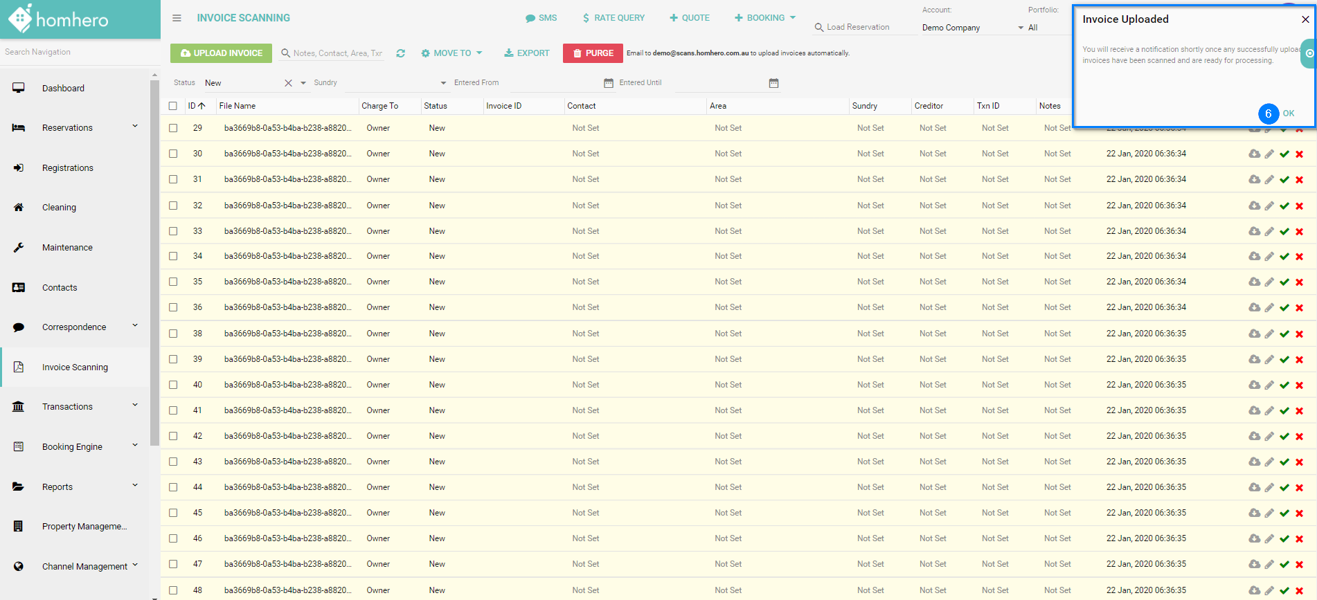Click the red reject X for invoice 32
The width and height of the screenshot is (1317, 600).
1299,206
